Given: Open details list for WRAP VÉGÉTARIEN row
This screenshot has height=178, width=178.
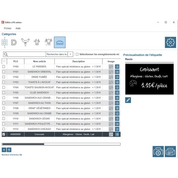Looking at the screenshot, I should (117, 108).
